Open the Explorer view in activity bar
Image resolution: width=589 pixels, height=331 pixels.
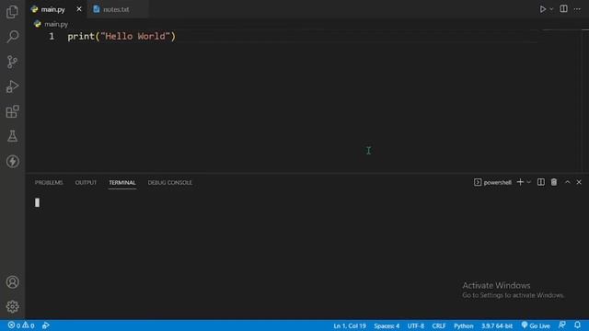point(12,12)
